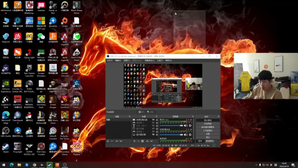The height and width of the screenshot is (168, 298).
Task: Mute the 视频采集设备 audio channel
Action: [x=186, y=135]
